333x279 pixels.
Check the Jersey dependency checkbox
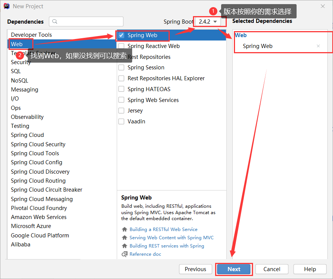point(121,111)
